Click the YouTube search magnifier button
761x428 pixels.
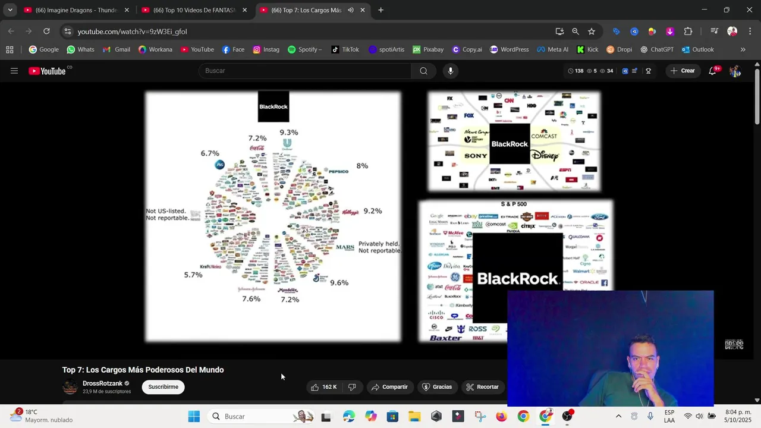[x=423, y=71]
